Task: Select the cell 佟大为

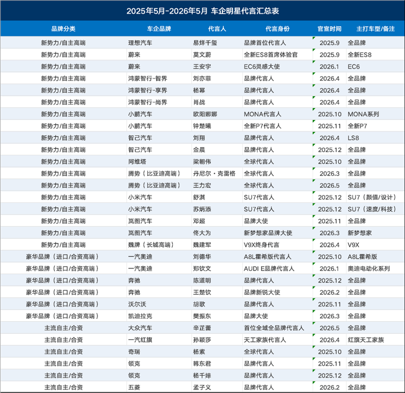Action: pyautogui.click(x=202, y=233)
